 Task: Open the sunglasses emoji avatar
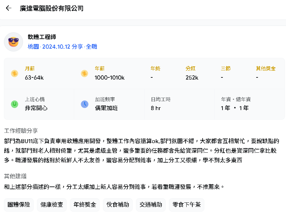13,42
